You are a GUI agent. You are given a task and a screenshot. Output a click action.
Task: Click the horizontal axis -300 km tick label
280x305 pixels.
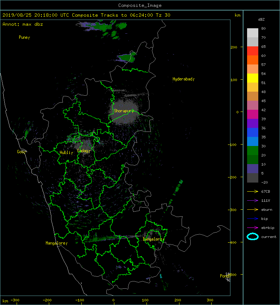tap(15, 300)
